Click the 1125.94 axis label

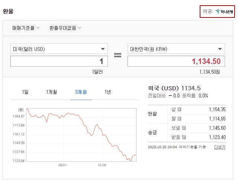(x=19, y=161)
